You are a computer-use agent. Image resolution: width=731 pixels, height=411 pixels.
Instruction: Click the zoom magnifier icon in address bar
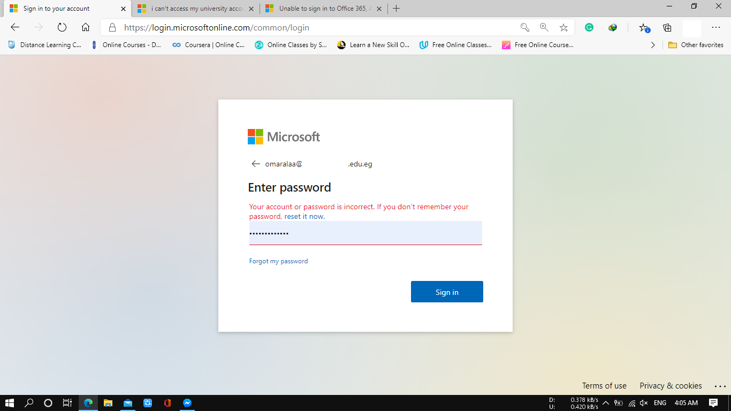tap(544, 27)
